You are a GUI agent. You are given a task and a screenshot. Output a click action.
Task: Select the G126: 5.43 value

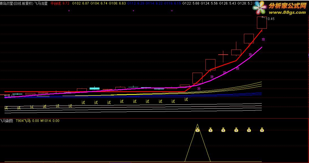click(228, 3)
